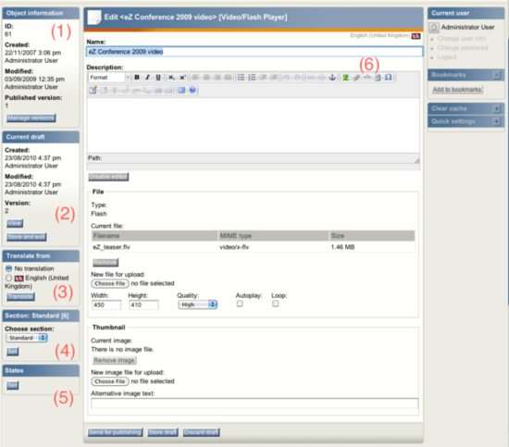Toggle bold formatting in the editor

[137, 77]
